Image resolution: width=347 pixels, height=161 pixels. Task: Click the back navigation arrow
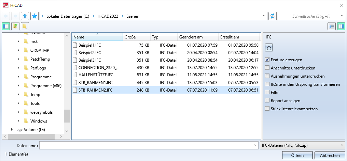pyautogui.click(x=6, y=16)
